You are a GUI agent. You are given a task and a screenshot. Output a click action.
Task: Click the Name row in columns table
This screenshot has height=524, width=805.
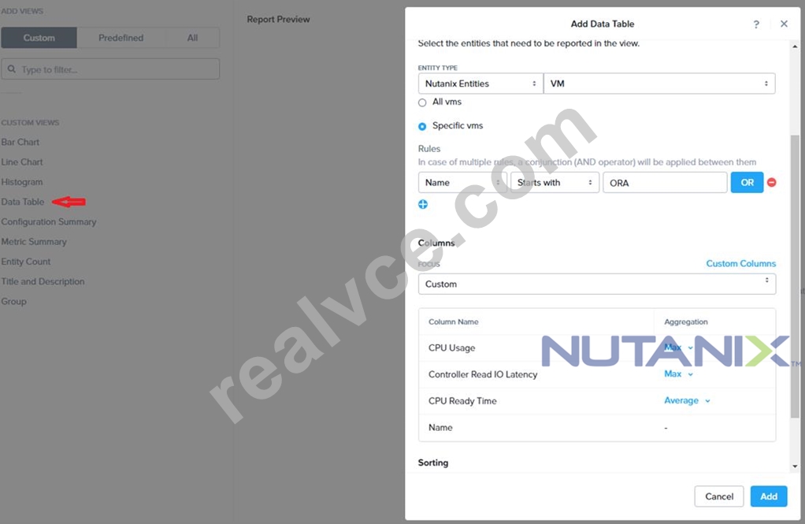pyautogui.click(x=596, y=427)
